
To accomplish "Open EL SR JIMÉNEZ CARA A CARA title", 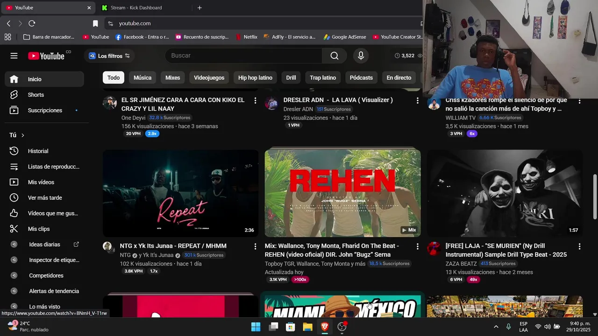I will (x=183, y=104).
